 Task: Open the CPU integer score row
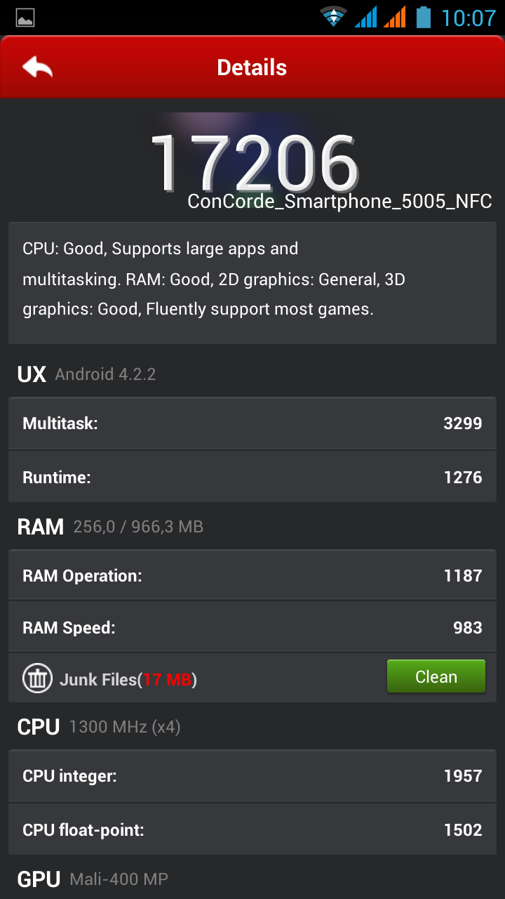(x=252, y=776)
